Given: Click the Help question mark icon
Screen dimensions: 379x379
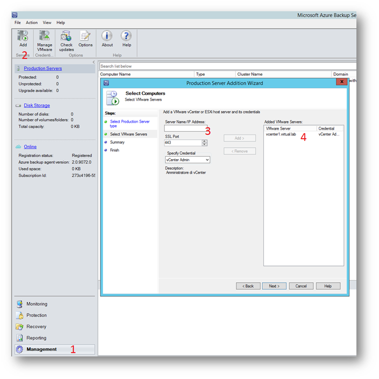Looking at the screenshot, I should pos(126,36).
